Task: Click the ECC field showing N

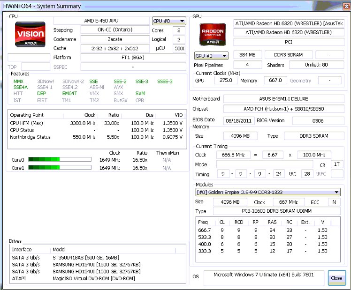Action: click(334, 202)
